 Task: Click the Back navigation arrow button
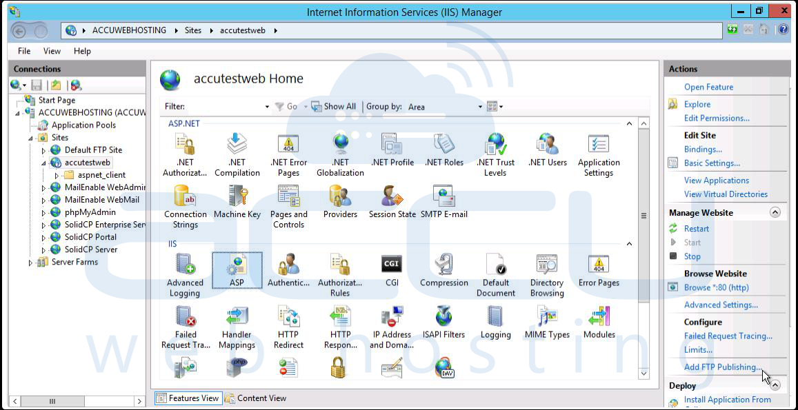[x=19, y=30]
